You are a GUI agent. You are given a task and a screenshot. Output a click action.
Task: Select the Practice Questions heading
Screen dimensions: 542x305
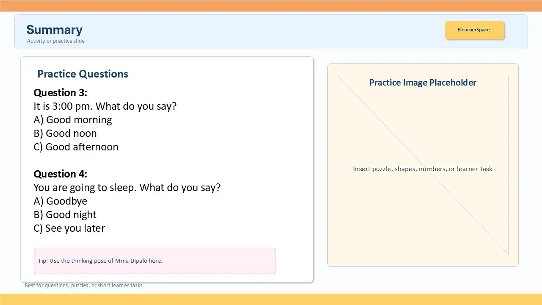tap(83, 74)
